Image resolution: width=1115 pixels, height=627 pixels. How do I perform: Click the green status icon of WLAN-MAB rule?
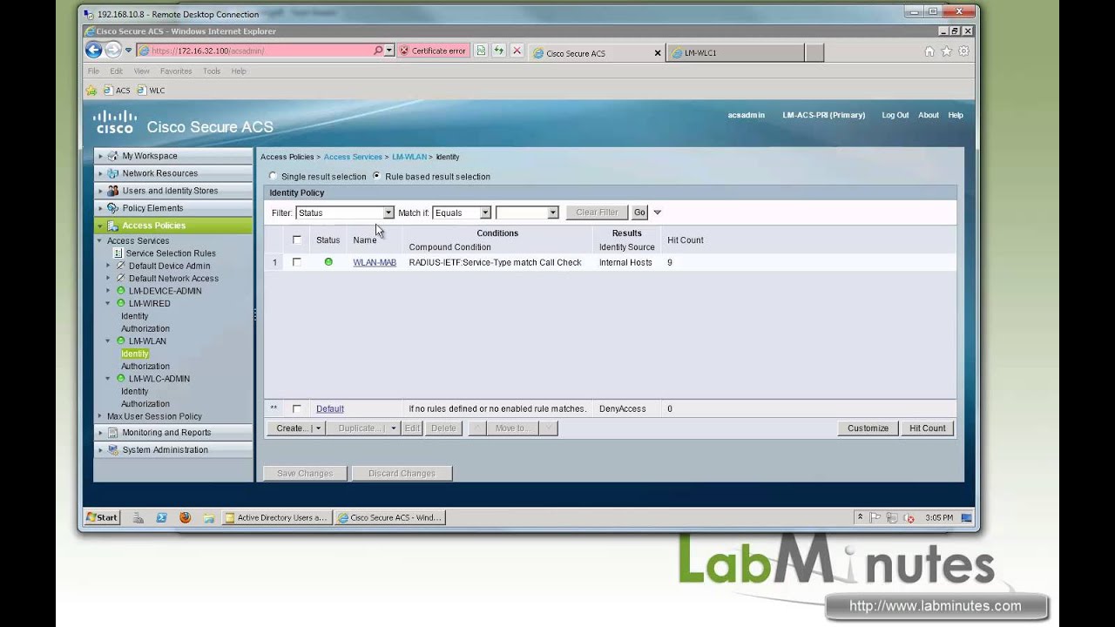(x=328, y=262)
